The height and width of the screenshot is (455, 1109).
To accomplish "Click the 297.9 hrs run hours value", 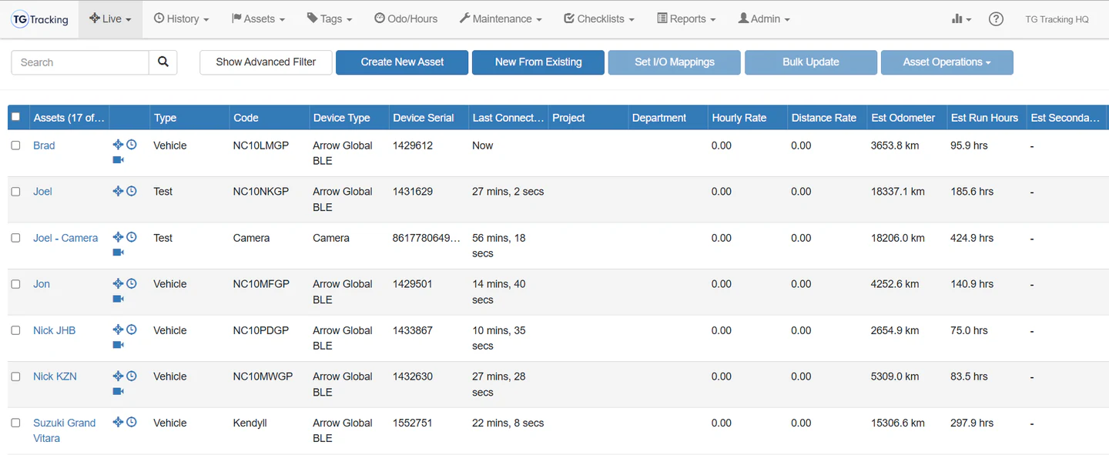I will coord(972,423).
